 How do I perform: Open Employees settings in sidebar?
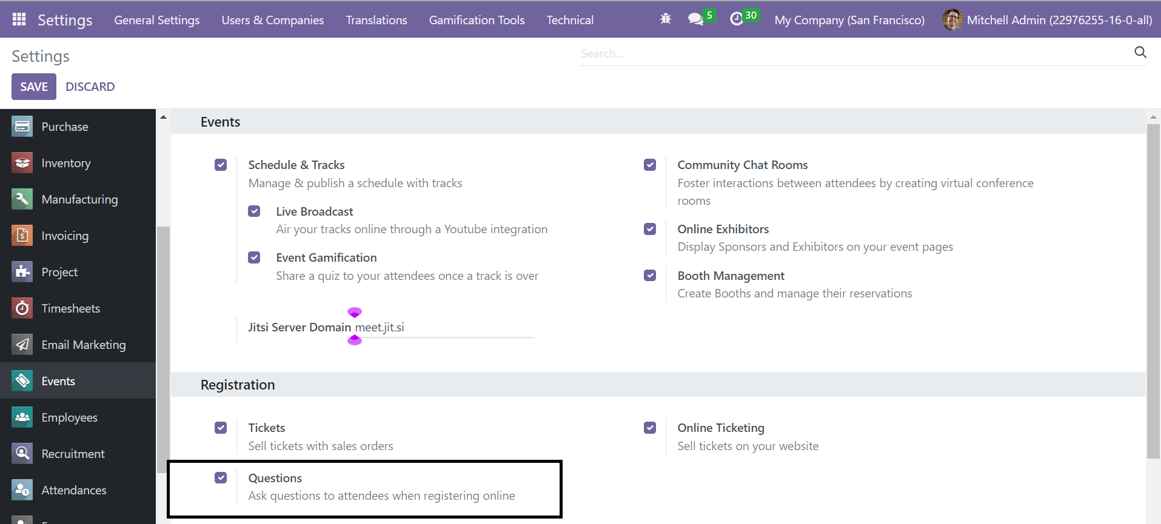tap(78, 417)
